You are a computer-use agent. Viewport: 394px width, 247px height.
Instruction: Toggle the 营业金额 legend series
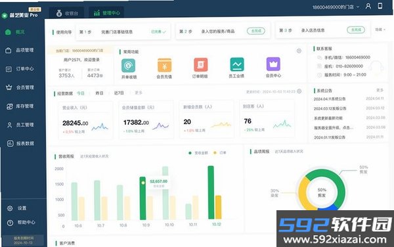coord(198,153)
